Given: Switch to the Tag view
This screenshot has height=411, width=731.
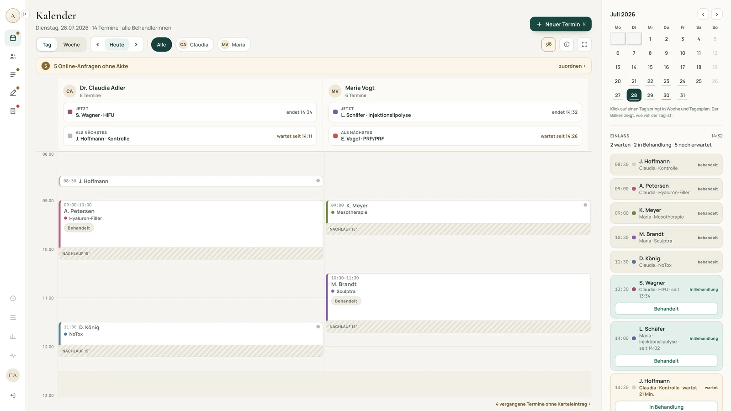Looking at the screenshot, I should (47, 44).
